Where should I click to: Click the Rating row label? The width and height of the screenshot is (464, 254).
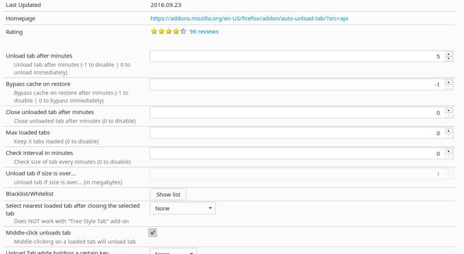pos(14,32)
